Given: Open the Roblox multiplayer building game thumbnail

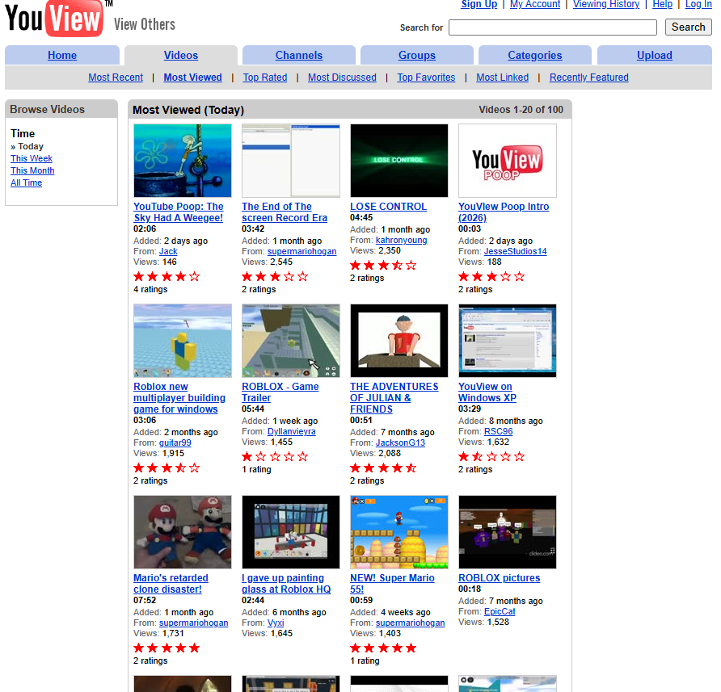Looking at the screenshot, I should 183,341.
